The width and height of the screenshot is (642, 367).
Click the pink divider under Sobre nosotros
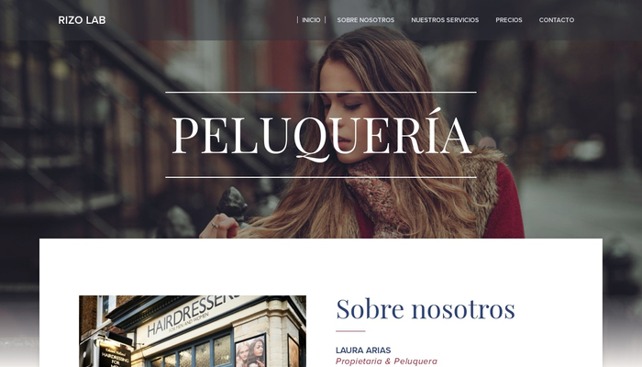(350, 331)
